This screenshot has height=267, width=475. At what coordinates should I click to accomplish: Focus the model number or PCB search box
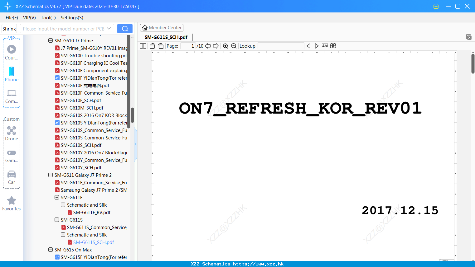pyautogui.click(x=63, y=29)
